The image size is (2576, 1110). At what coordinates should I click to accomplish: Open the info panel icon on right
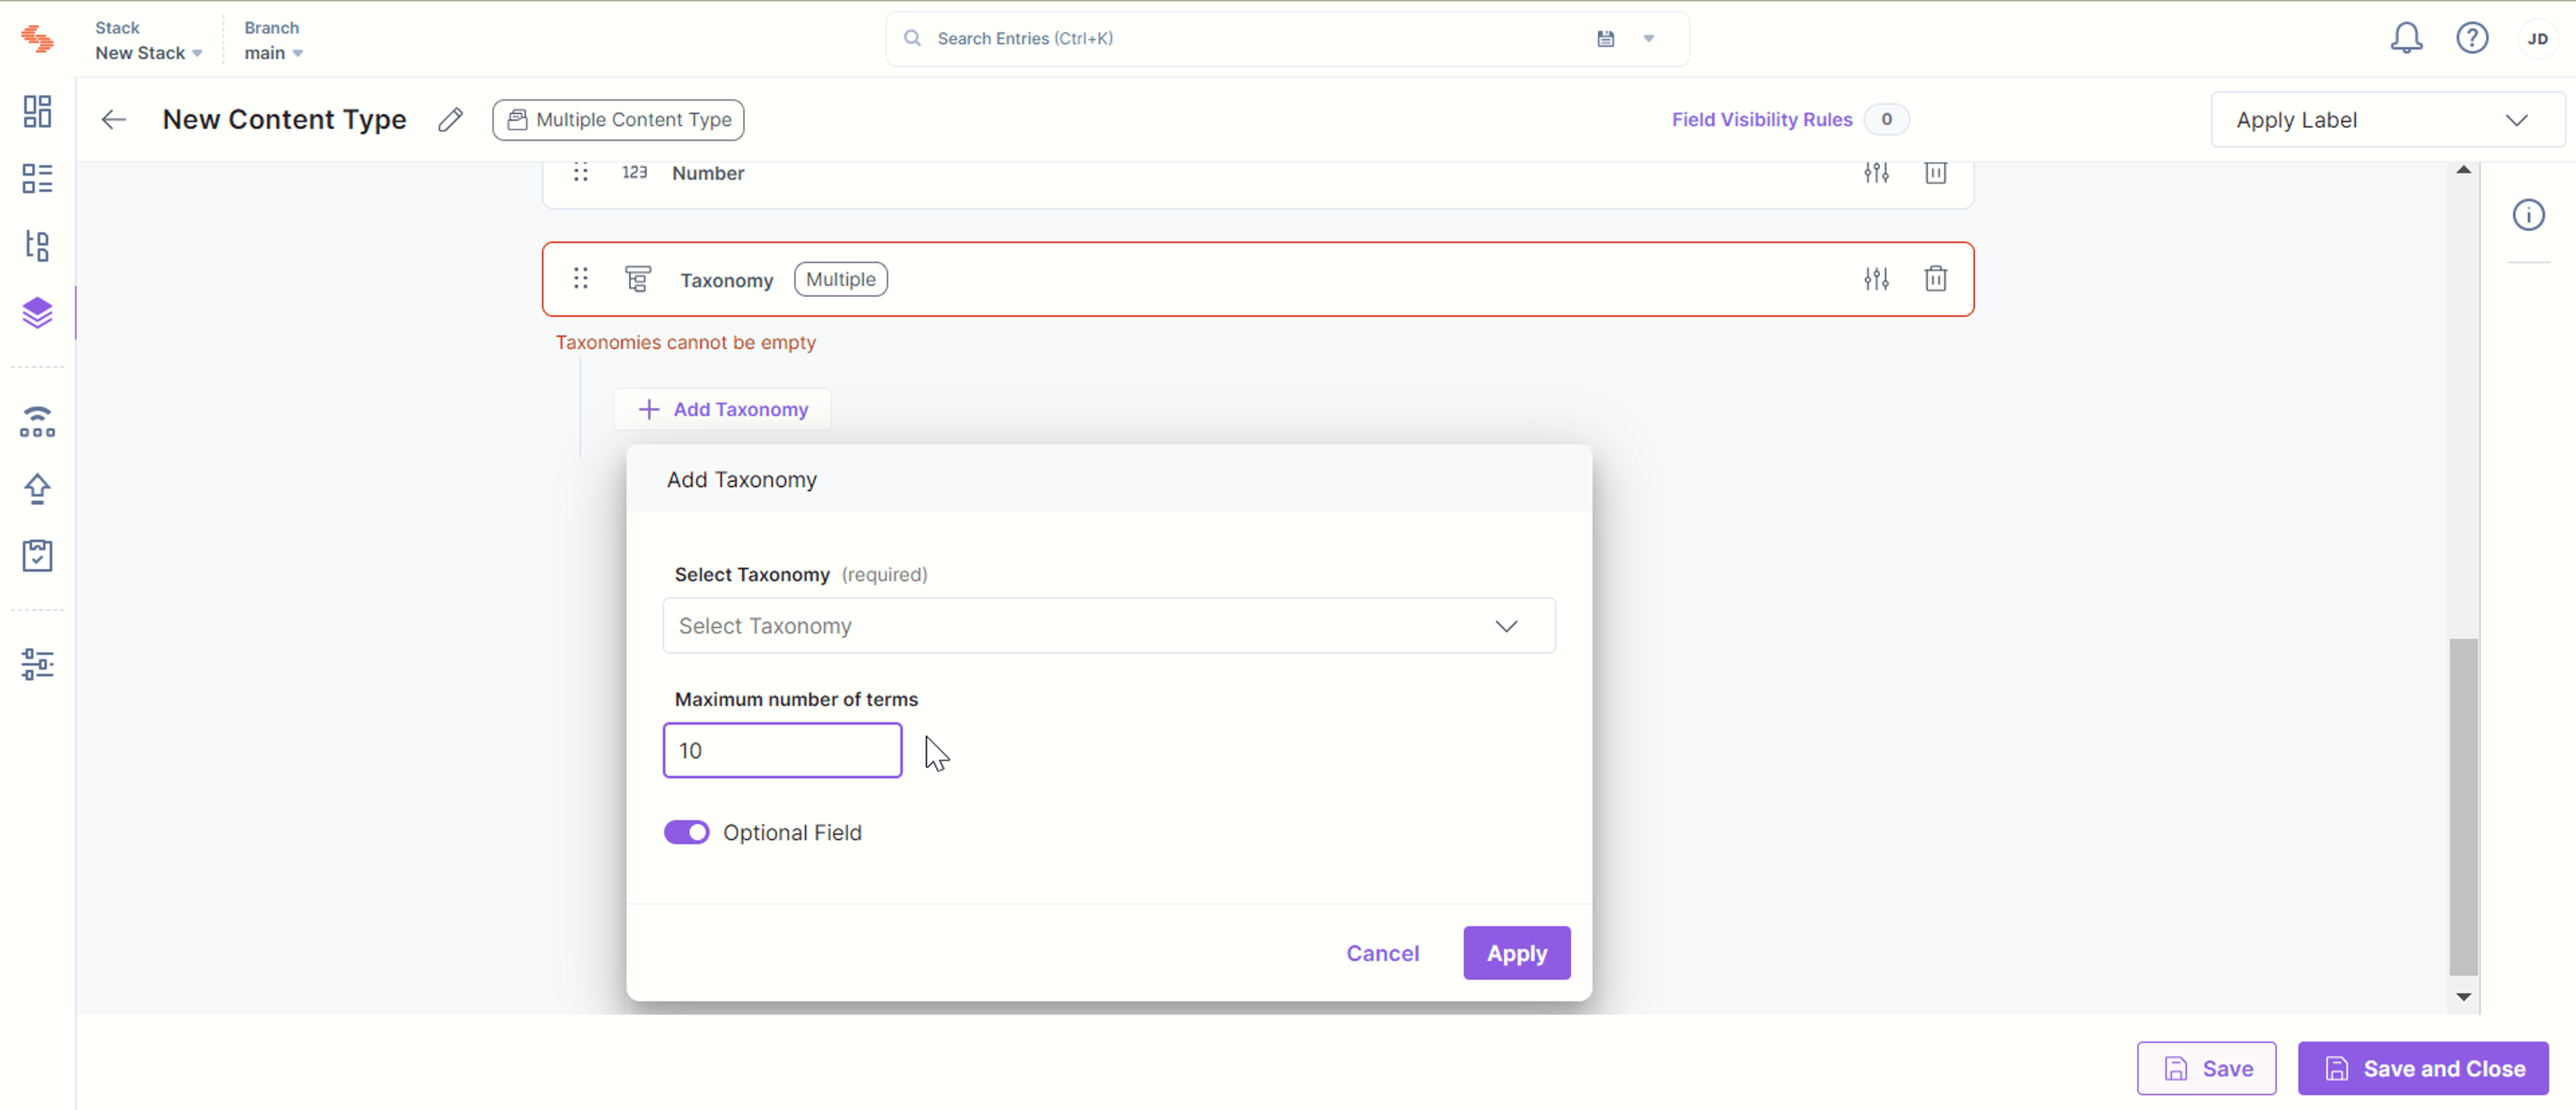[x=2528, y=215]
